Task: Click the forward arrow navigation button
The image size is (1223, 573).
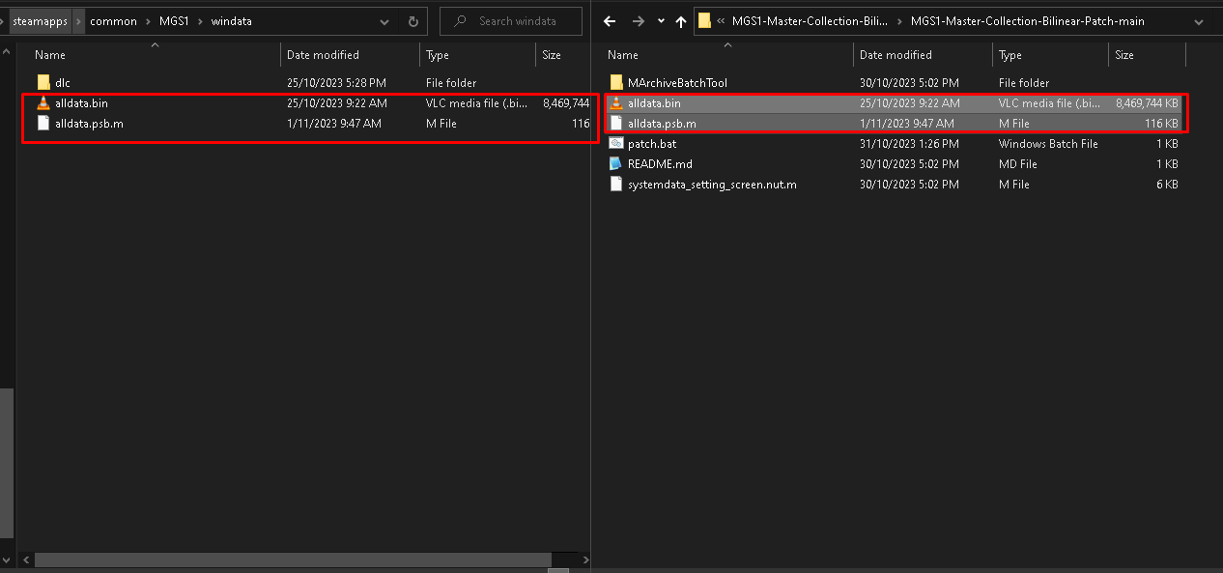Action: [638, 21]
